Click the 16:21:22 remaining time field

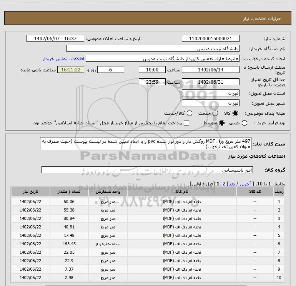tap(71, 69)
